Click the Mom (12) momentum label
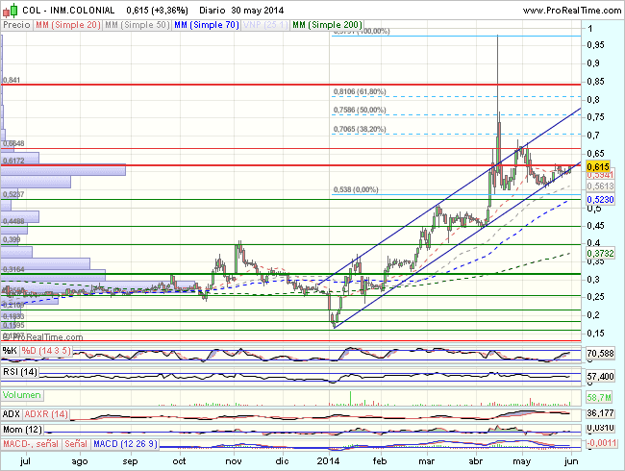The image size is (625, 471). tap(21, 429)
